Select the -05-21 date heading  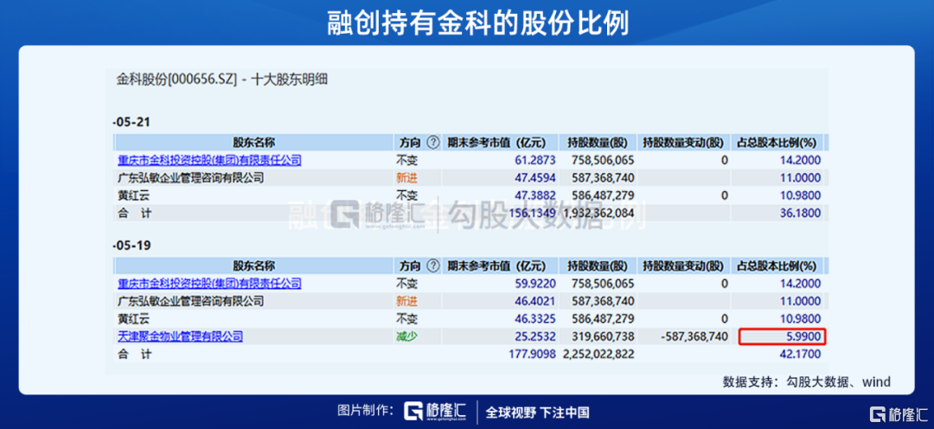[x=131, y=122]
